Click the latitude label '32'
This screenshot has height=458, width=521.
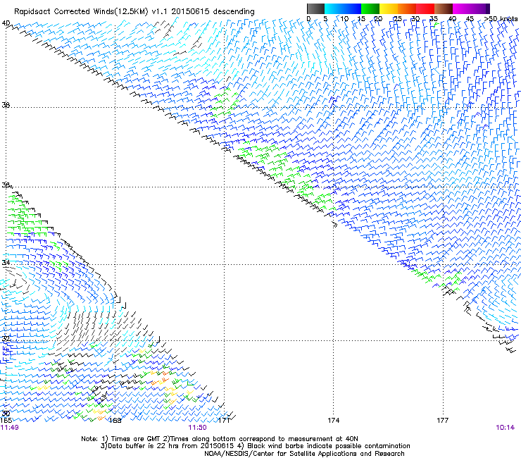point(6,339)
